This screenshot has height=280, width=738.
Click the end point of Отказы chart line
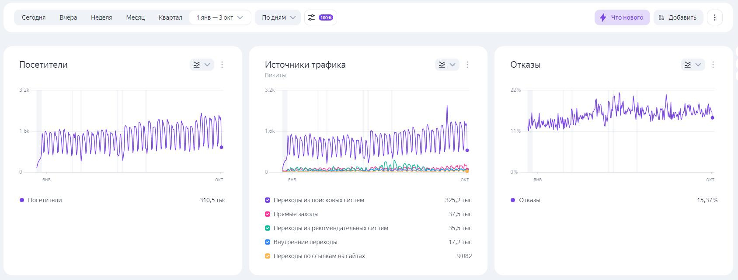[x=713, y=118]
